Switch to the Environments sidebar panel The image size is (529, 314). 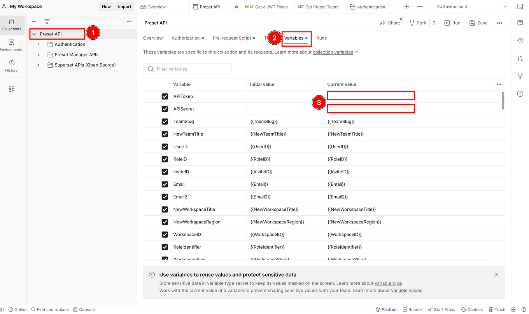click(12, 44)
